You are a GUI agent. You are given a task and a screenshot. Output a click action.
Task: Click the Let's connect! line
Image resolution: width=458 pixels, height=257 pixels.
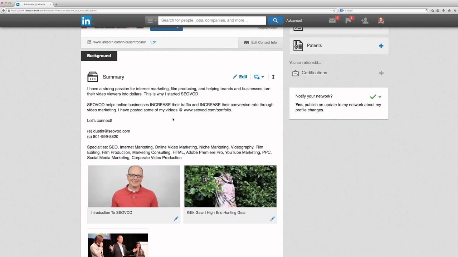coord(99,121)
